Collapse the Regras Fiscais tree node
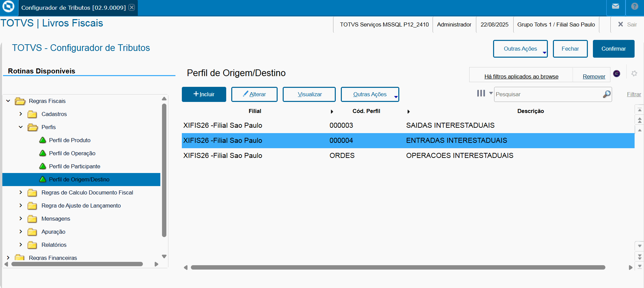The height and width of the screenshot is (288, 644). click(x=8, y=101)
